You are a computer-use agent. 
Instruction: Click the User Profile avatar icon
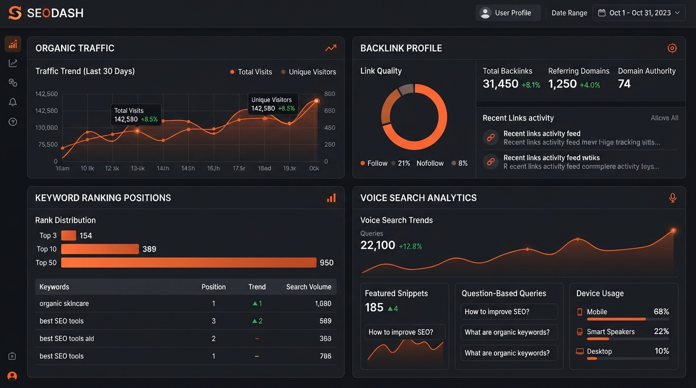point(485,13)
